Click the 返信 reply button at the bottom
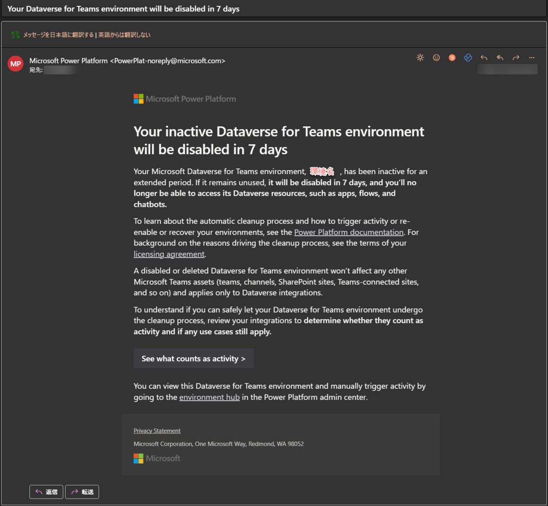Viewport: 548px width, 506px height. point(46,492)
